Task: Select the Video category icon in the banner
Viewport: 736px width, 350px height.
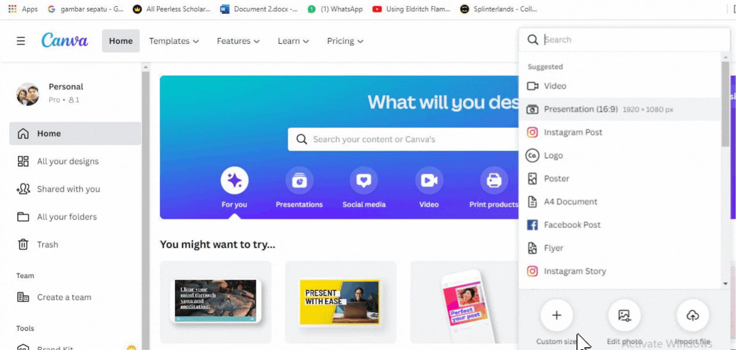Action: coord(429,181)
